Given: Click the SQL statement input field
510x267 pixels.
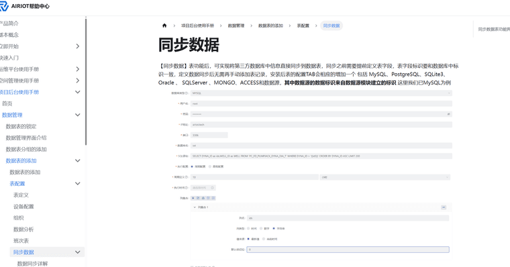Looking at the screenshot, I should point(321,156).
